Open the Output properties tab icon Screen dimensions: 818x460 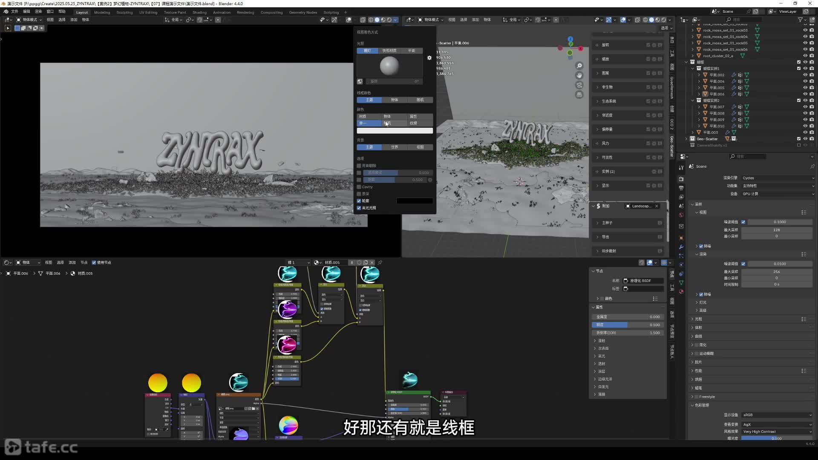[x=681, y=188]
